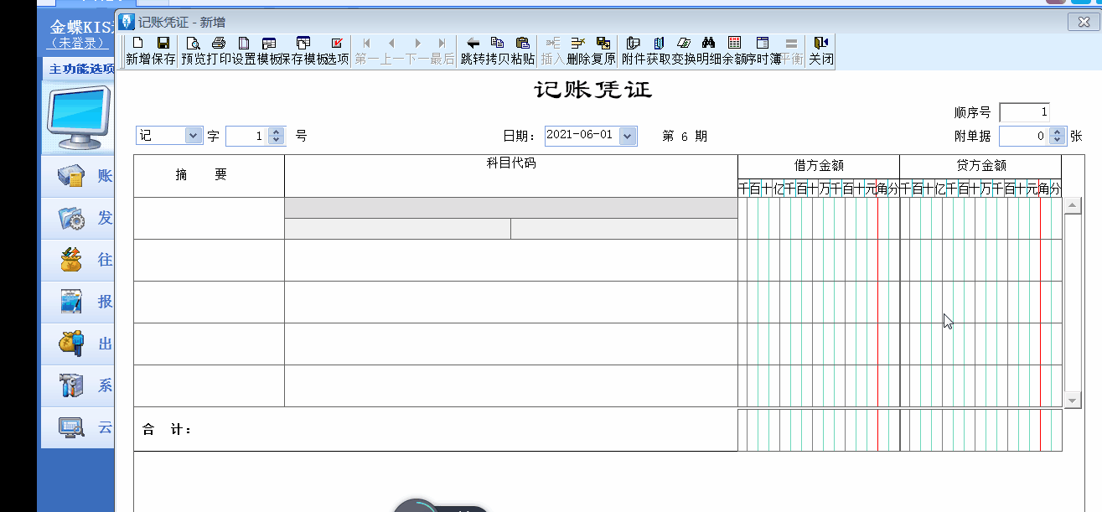This screenshot has height=512, width=1102.
Task: Select the 主功能选项 tab in the sidebar
Action: [81, 69]
